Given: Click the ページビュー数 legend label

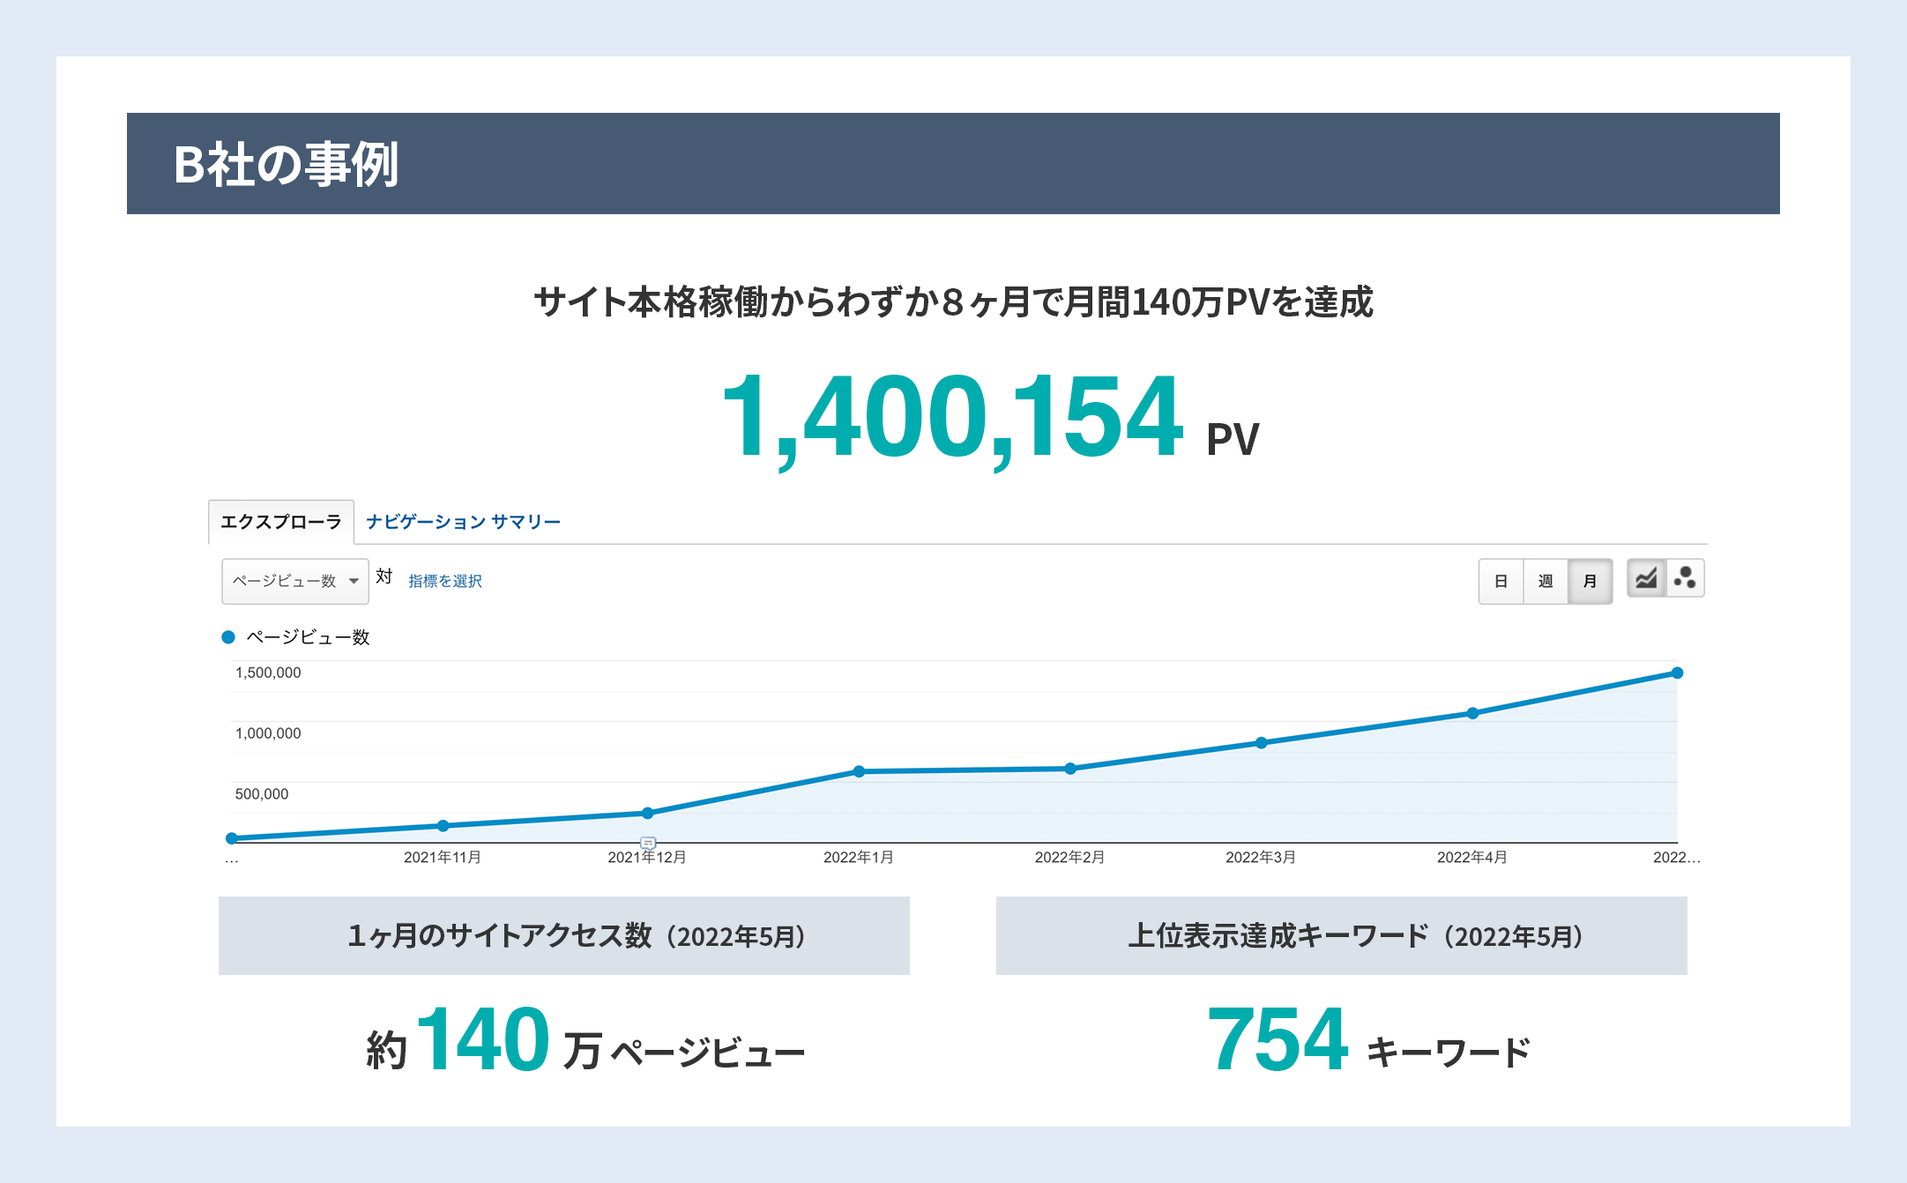Looking at the screenshot, I should (x=308, y=637).
